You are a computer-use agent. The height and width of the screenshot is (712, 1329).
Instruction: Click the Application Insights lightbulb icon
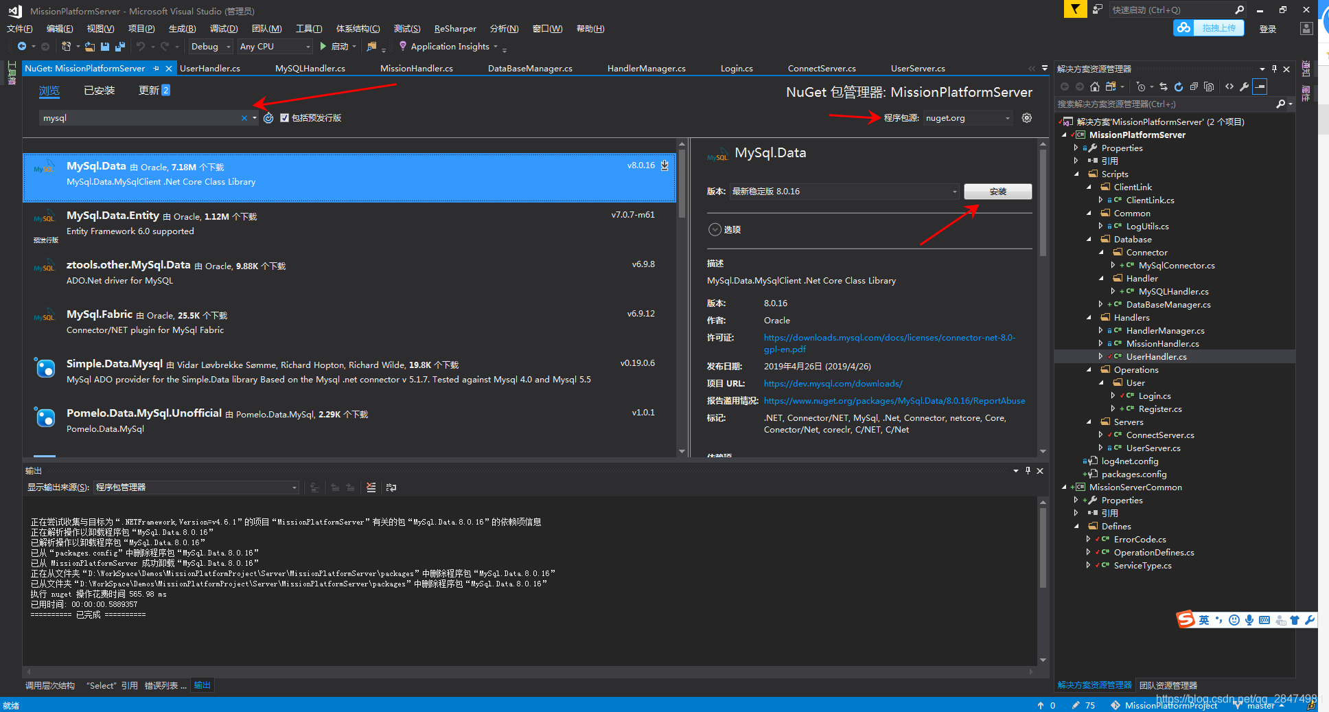[x=403, y=46]
